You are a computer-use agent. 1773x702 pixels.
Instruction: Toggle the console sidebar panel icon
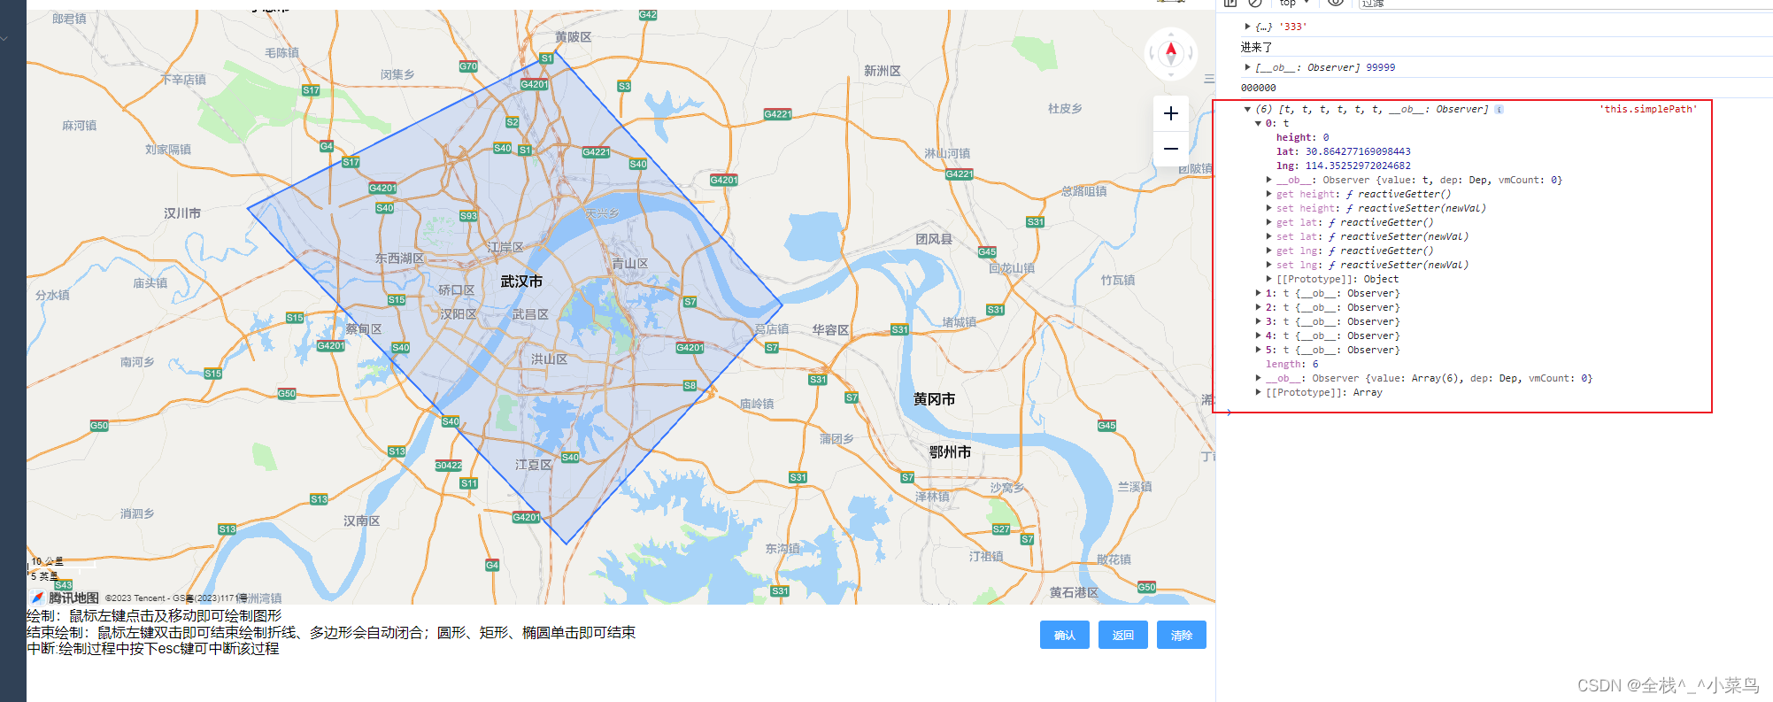coord(1230,4)
